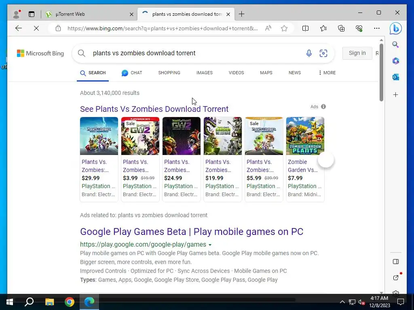The width and height of the screenshot is (414, 310).
Task: Open the Edge profile icon
Action: point(17,14)
